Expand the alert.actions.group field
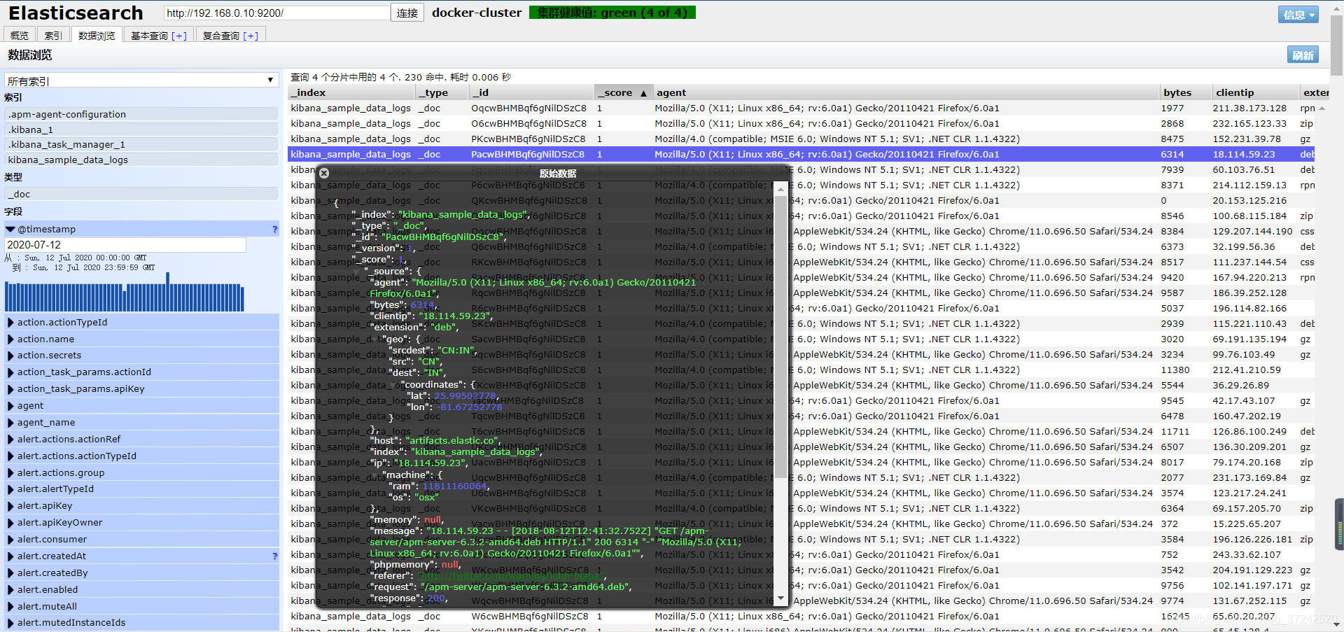This screenshot has height=632, width=1344. tap(10, 473)
